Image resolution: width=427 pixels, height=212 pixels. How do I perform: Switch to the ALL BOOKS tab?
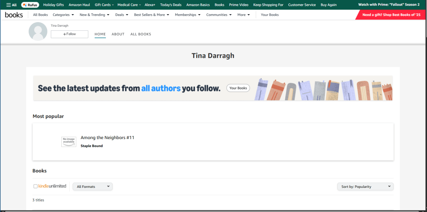click(x=141, y=34)
